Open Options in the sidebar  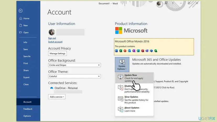(27, 116)
